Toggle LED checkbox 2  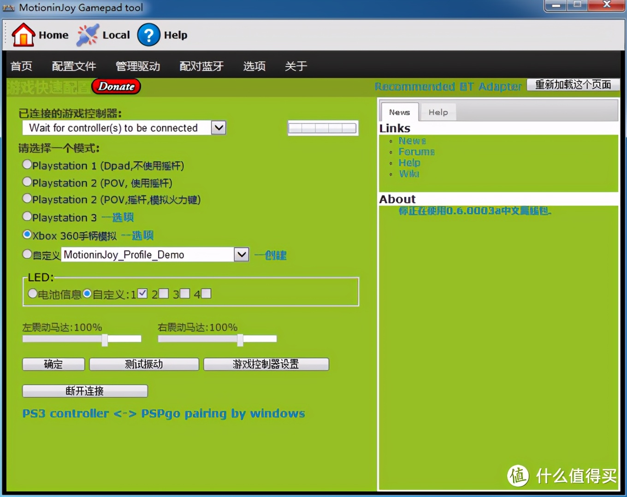coord(164,294)
